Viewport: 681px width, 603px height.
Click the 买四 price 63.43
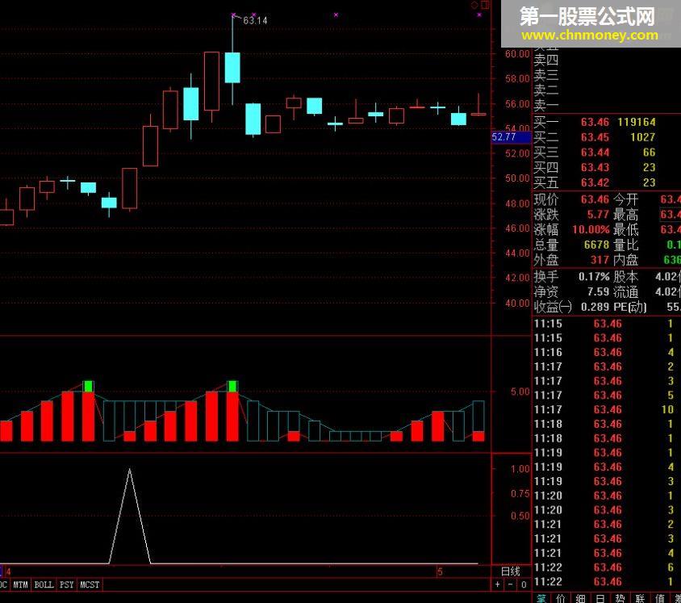(x=595, y=168)
